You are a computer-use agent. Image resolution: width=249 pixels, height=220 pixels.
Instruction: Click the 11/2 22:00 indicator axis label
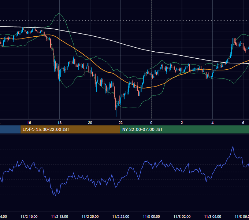point(121,216)
